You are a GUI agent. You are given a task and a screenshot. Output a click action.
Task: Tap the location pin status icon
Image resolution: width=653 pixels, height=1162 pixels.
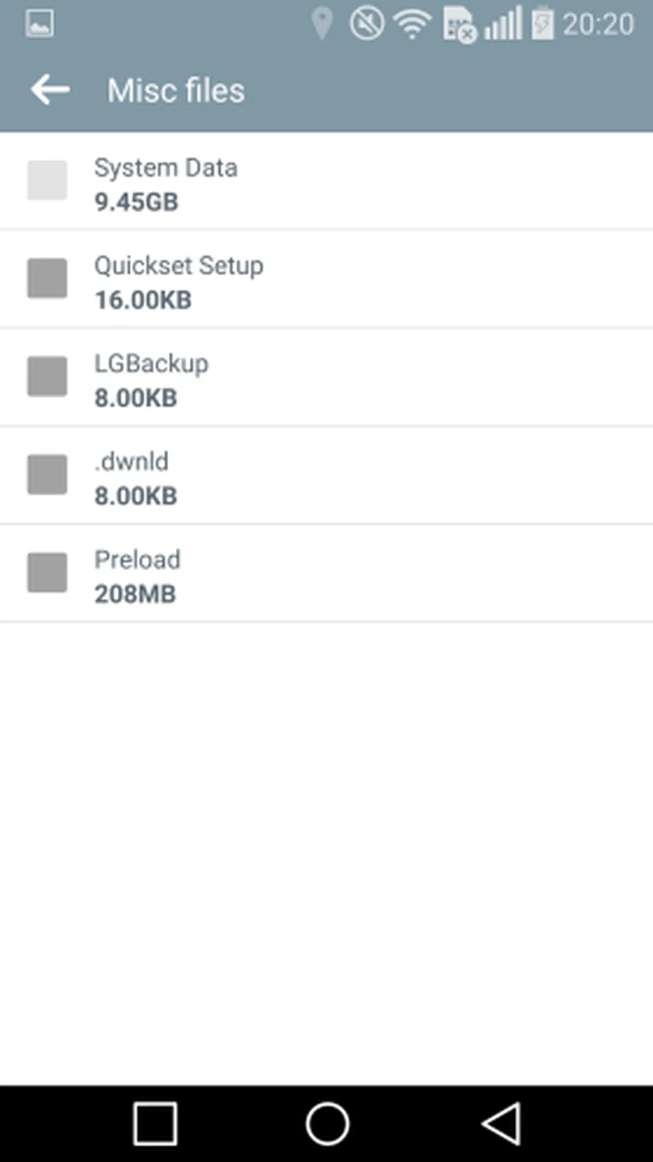pyautogui.click(x=322, y=24)
